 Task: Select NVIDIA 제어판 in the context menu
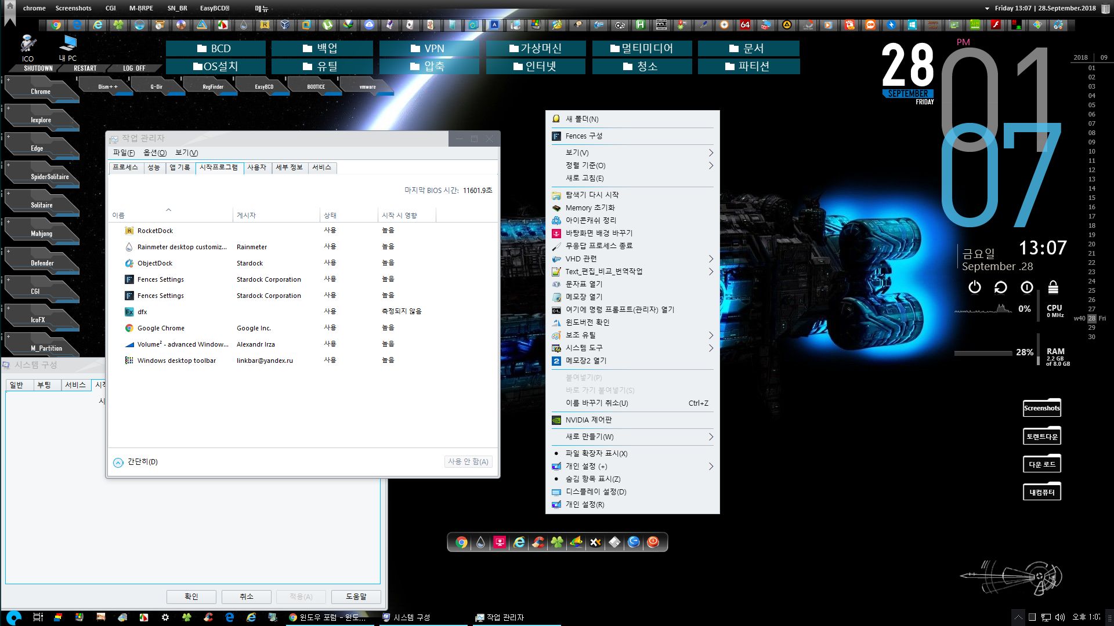click(632, 420)
